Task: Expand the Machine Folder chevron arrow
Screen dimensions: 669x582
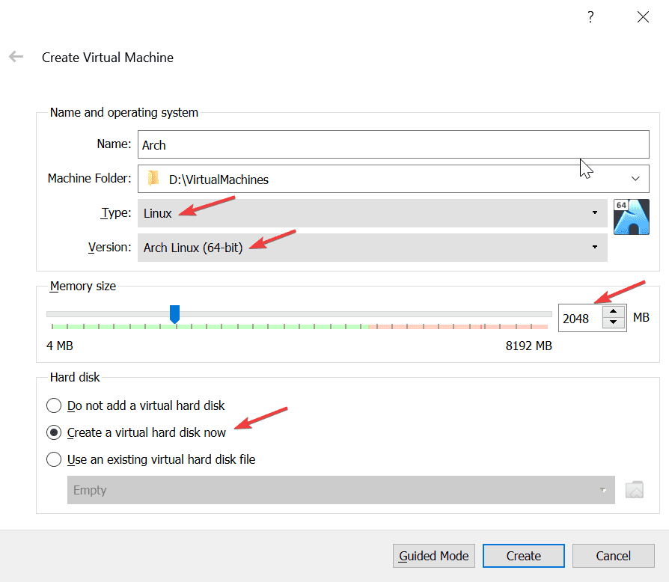Action: (x=635, y=179)
